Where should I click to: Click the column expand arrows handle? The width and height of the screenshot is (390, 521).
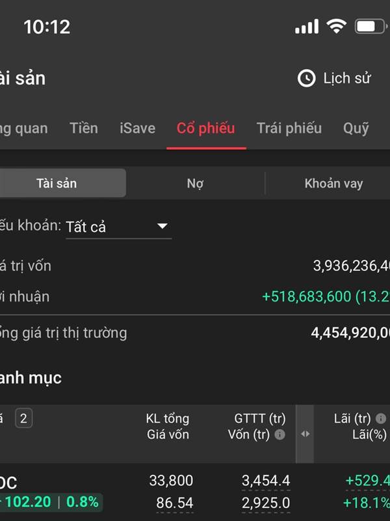305,434
